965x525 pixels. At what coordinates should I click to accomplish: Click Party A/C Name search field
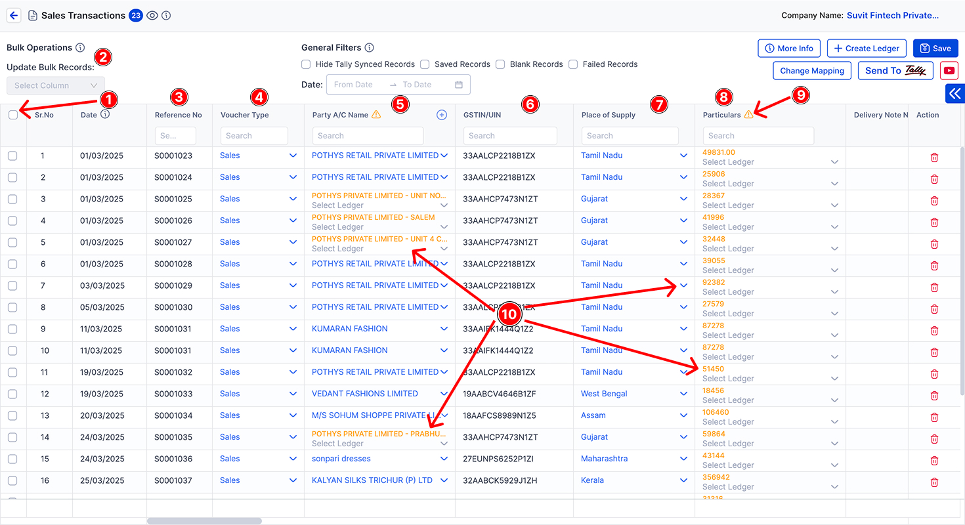click(368, 136)
